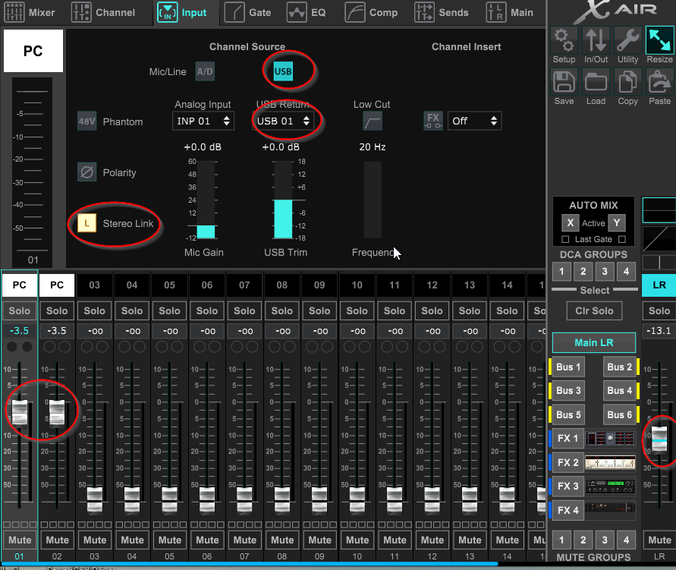Solo channel 05

point(169,310)
